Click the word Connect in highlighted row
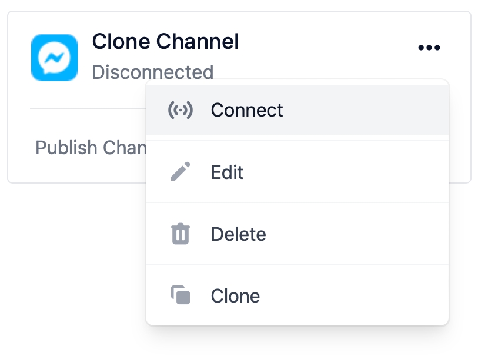The width and height of the screenshot is (488, 359). [247, 110]
